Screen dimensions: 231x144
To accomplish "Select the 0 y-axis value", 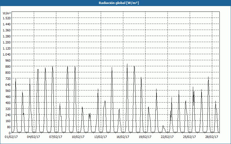I will point(10,133).
